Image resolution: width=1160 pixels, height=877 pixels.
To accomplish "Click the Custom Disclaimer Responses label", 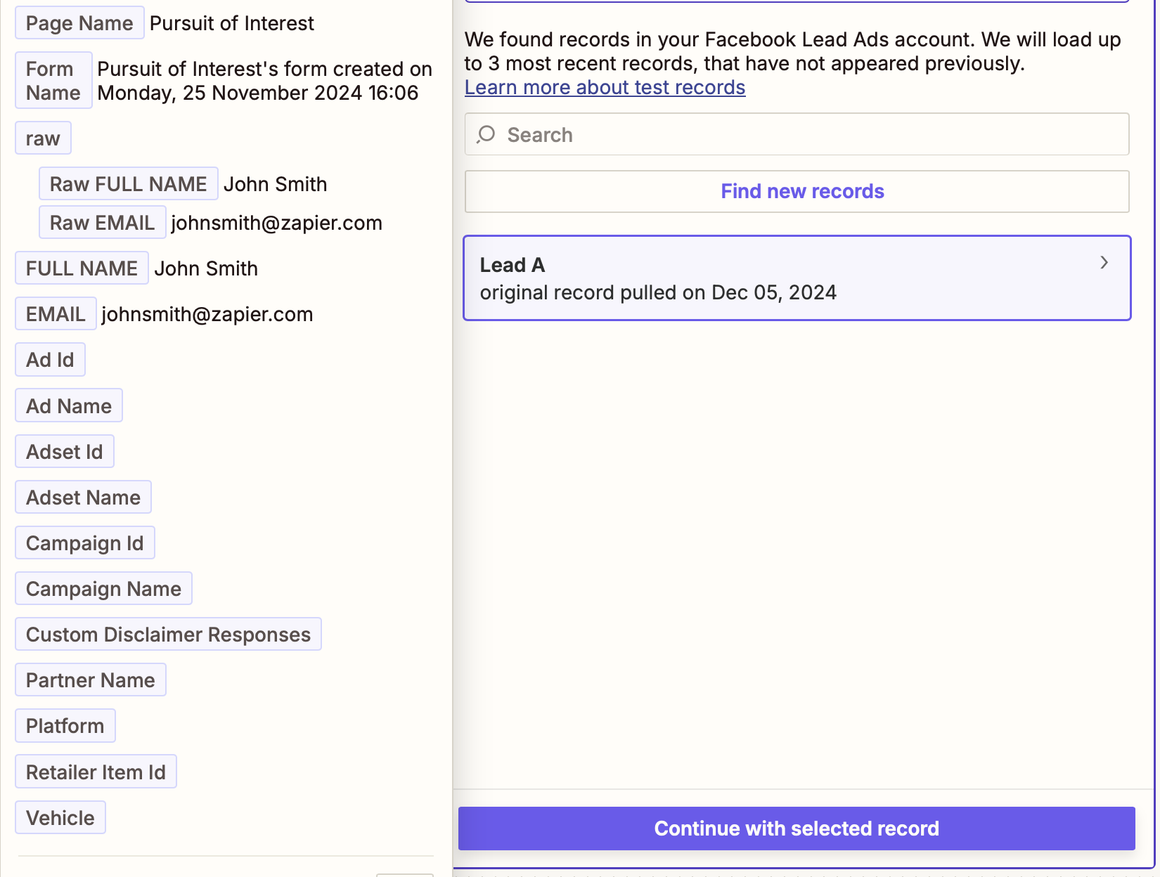I will coord(168,635).
